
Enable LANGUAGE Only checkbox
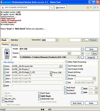pyautogui.click(x=39, y=99)
